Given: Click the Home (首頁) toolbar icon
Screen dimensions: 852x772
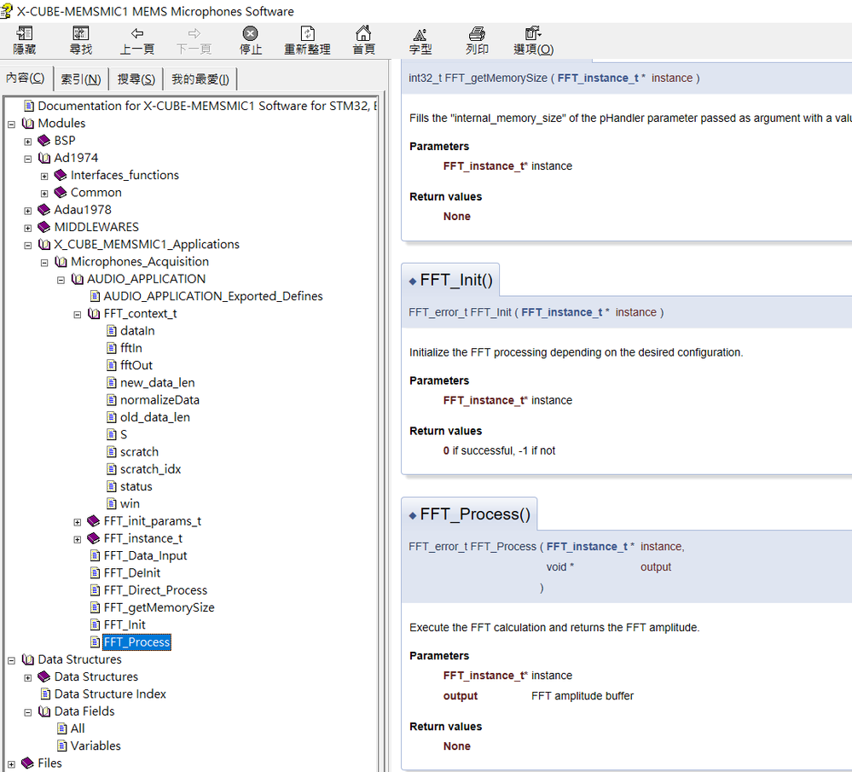Looking at the screenshot, I should click(363, 33).
